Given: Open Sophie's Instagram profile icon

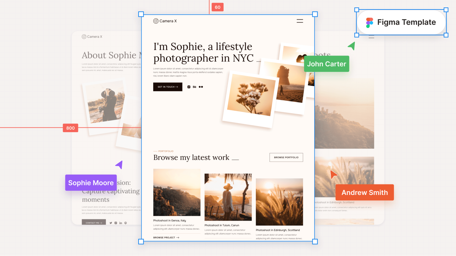Looking at the screenshot, I should tap(189, 87).
